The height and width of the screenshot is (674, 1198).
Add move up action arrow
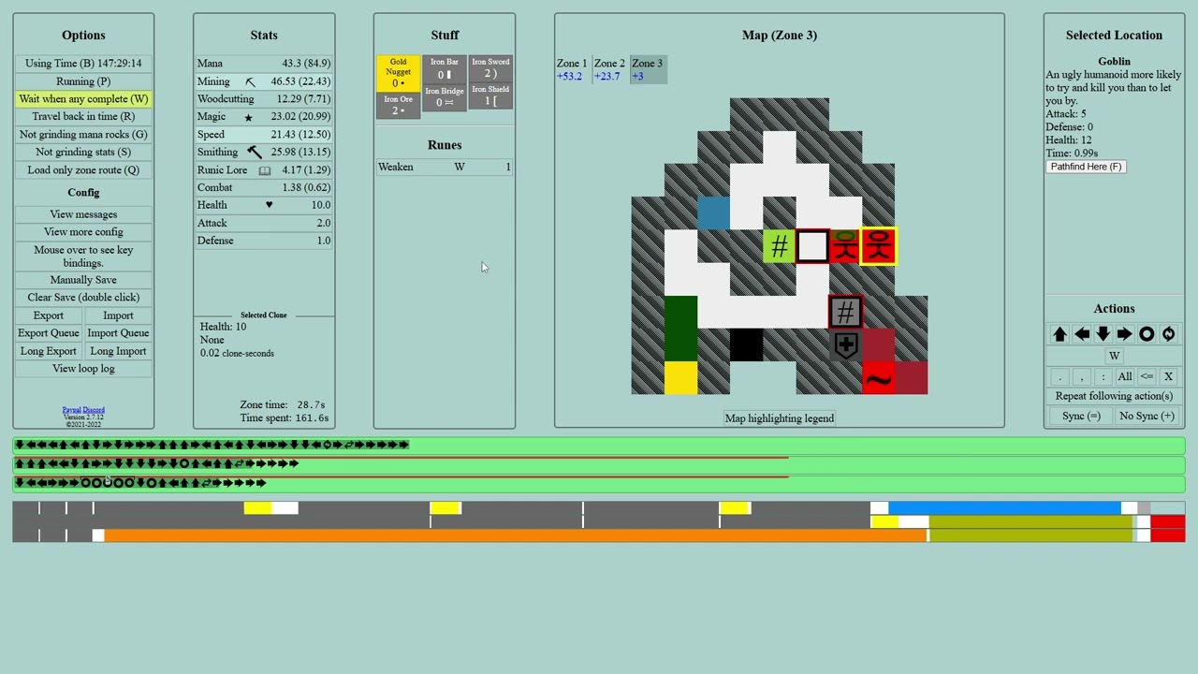coord(1059,334)
